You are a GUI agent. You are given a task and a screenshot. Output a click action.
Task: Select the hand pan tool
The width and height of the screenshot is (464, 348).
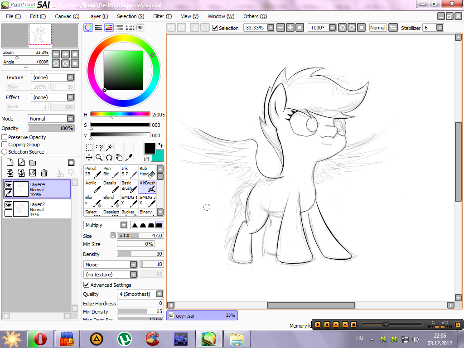pyautogui.click(x=119, y=157)
